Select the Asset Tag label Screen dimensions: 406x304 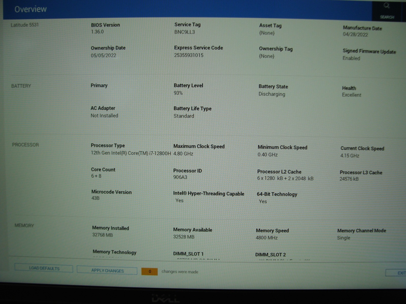(270, 25)
